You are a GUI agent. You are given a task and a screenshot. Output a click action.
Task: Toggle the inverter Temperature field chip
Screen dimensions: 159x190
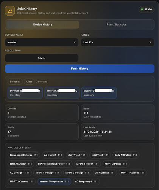pos(54,182)
